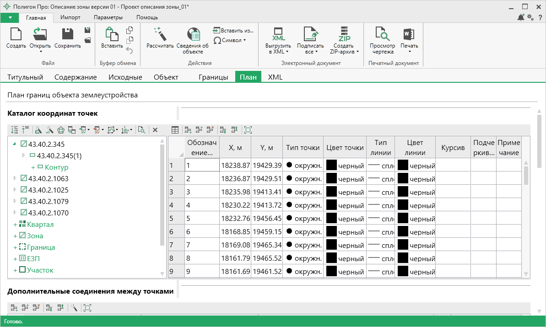Click the Рассчитать magic wand icon
The image size is (546, 327).
coord(160,34)
